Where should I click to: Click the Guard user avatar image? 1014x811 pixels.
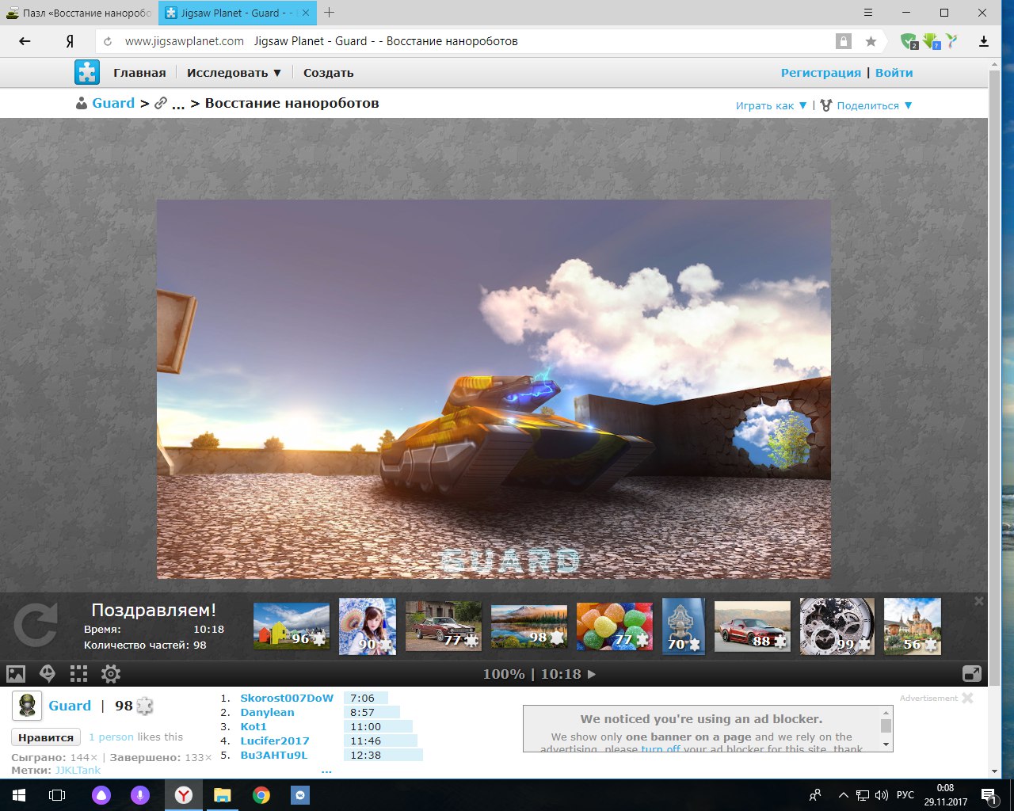[27, 706]
